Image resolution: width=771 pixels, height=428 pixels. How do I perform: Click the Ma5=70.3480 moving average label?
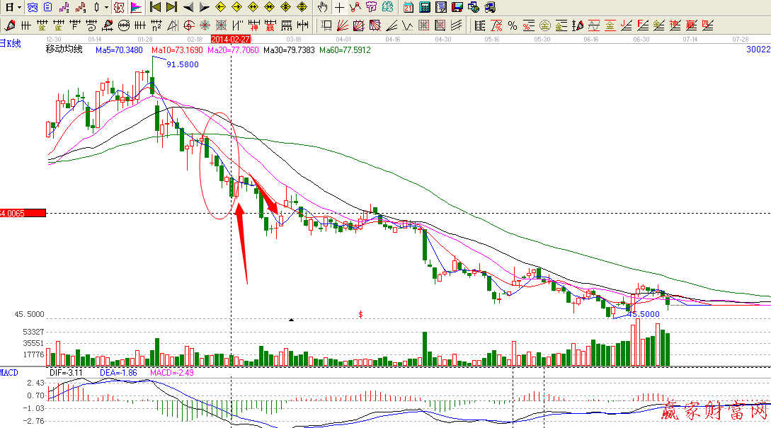coord(119,50)
